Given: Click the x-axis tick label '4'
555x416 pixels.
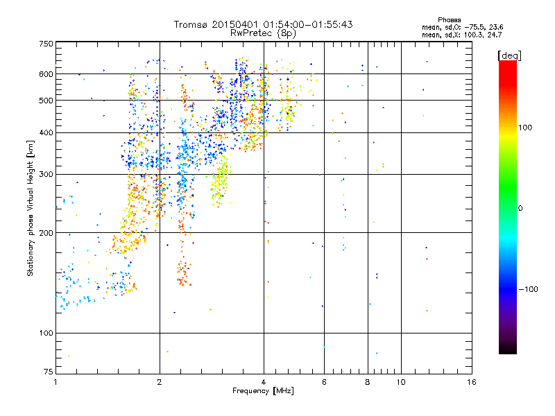Looking at the screenshot, I should coord(264,382).
